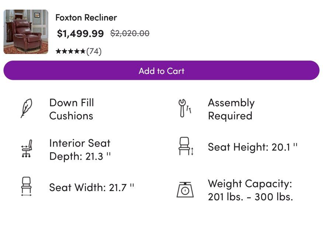Image resolution: width=323 pixels, height=228 pixels.
Task: Click the $1,499.99 sale price
Action: click(x=80, y=34)
